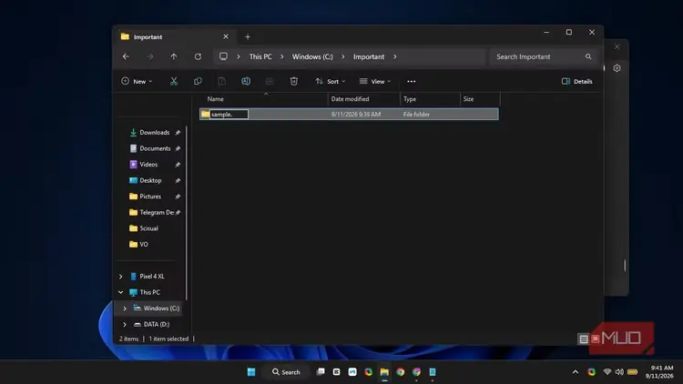
Task: Open the Sort options dropdown
Action: click(x=331, y=81)
